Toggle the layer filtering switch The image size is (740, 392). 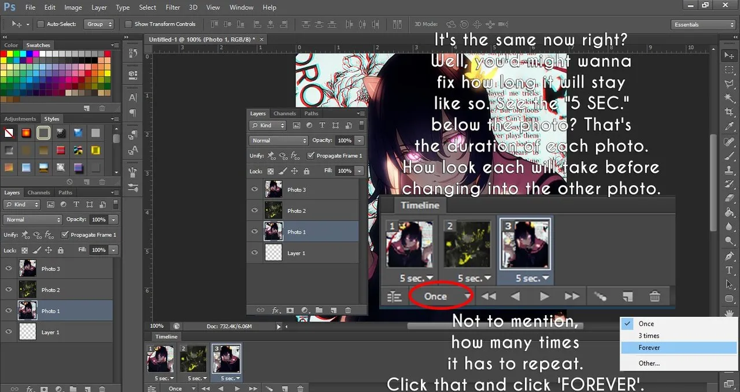click(x=115, y=204)
